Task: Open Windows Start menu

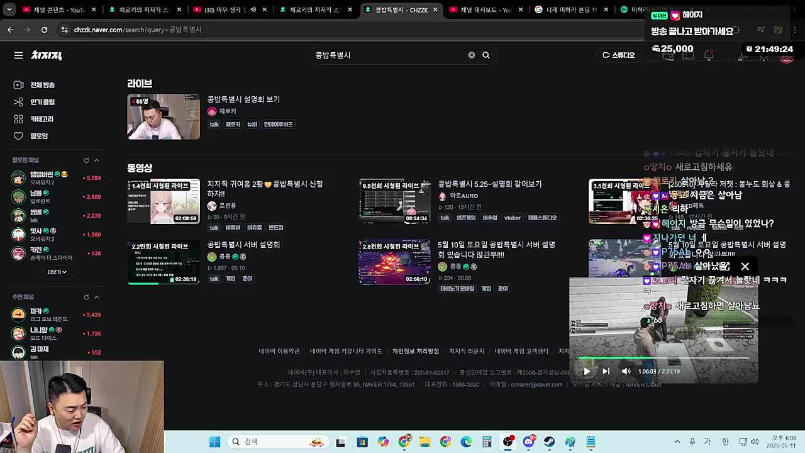Action: click(214, 442)
